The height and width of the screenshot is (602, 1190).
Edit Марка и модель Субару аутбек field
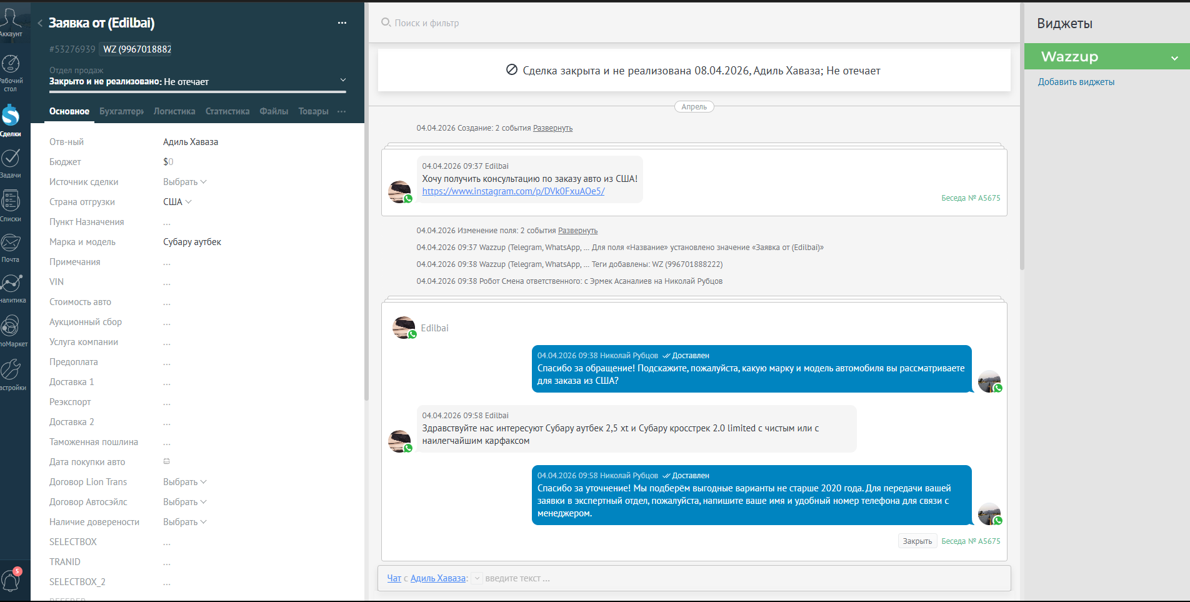pos(192,242)
